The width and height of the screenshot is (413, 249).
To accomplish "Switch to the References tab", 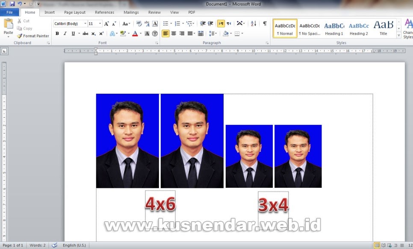I will [105, 12].
